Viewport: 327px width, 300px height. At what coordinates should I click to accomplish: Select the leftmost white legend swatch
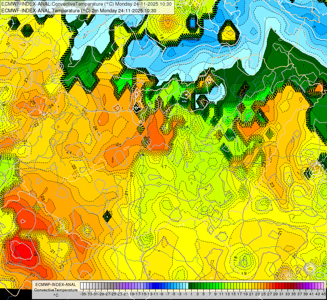pos(82,286)
